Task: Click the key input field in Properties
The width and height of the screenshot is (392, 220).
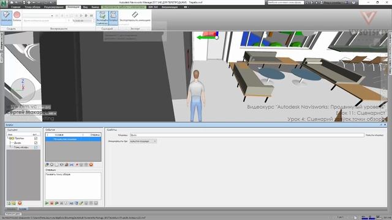Action: pos(247,135)
